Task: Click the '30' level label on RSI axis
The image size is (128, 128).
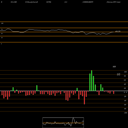Action: 2,38
